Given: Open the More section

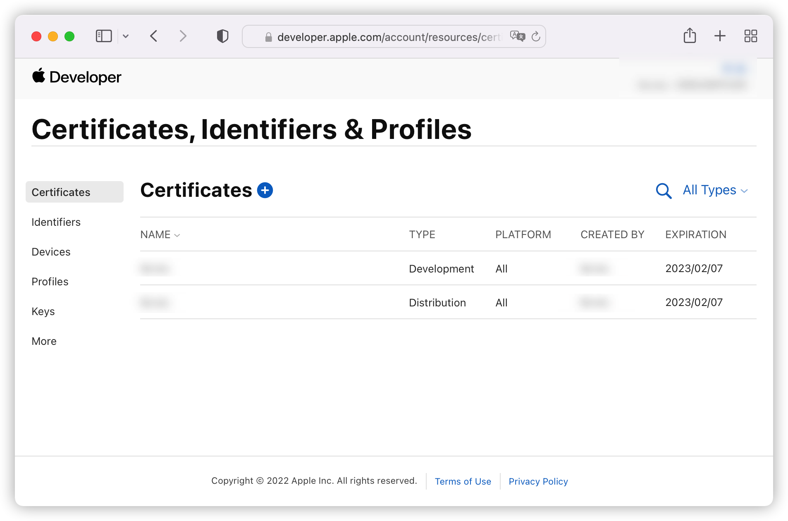Looking at the screenshot, I should [44, 341].
